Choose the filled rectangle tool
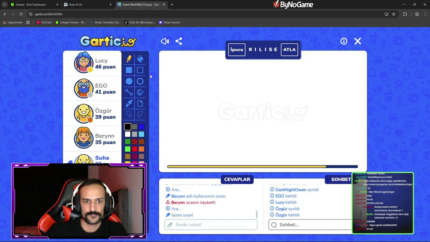The width and height of the screenshot is (430, 242). (x=129, y=70)
